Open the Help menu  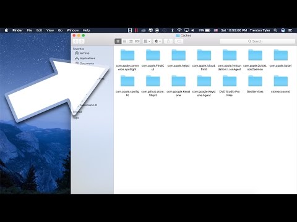[x=86, y=30]
